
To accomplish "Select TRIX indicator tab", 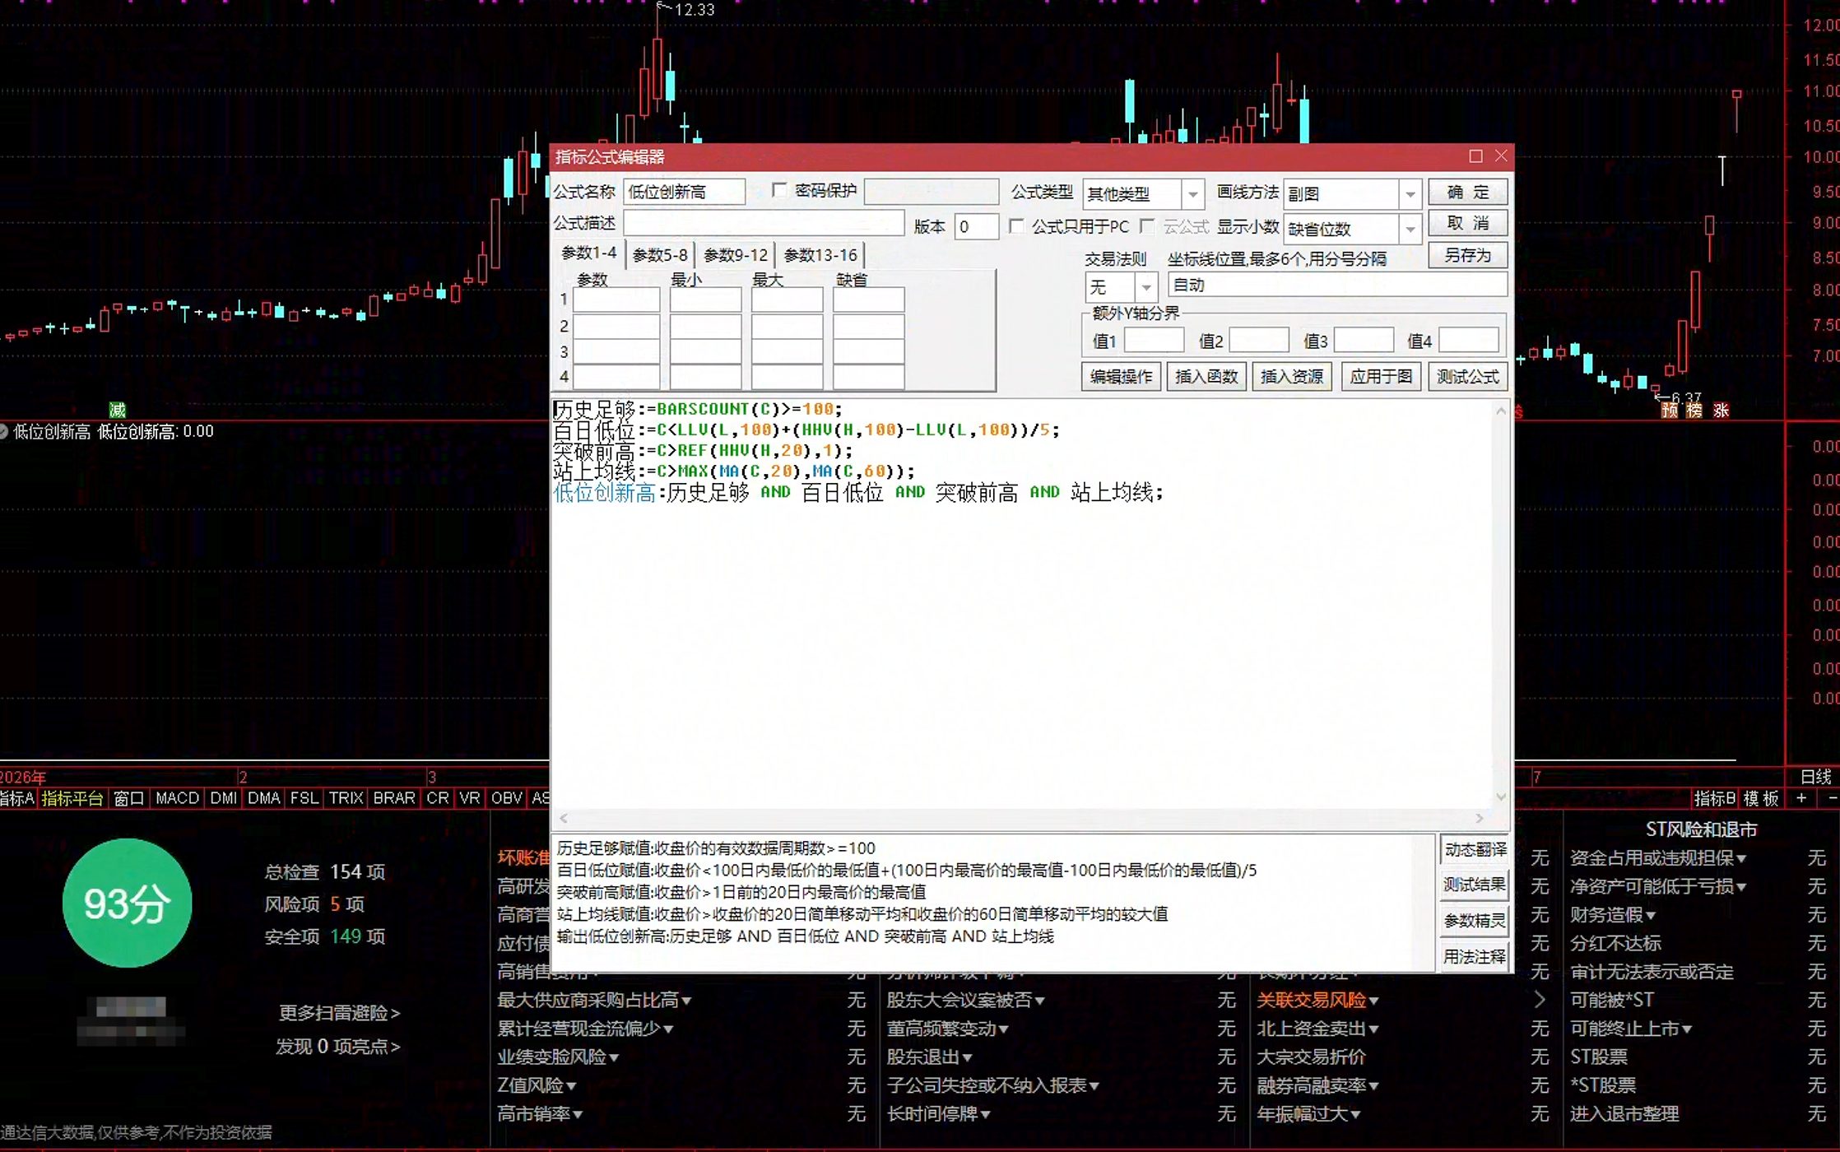I will [x=346, y=798].
